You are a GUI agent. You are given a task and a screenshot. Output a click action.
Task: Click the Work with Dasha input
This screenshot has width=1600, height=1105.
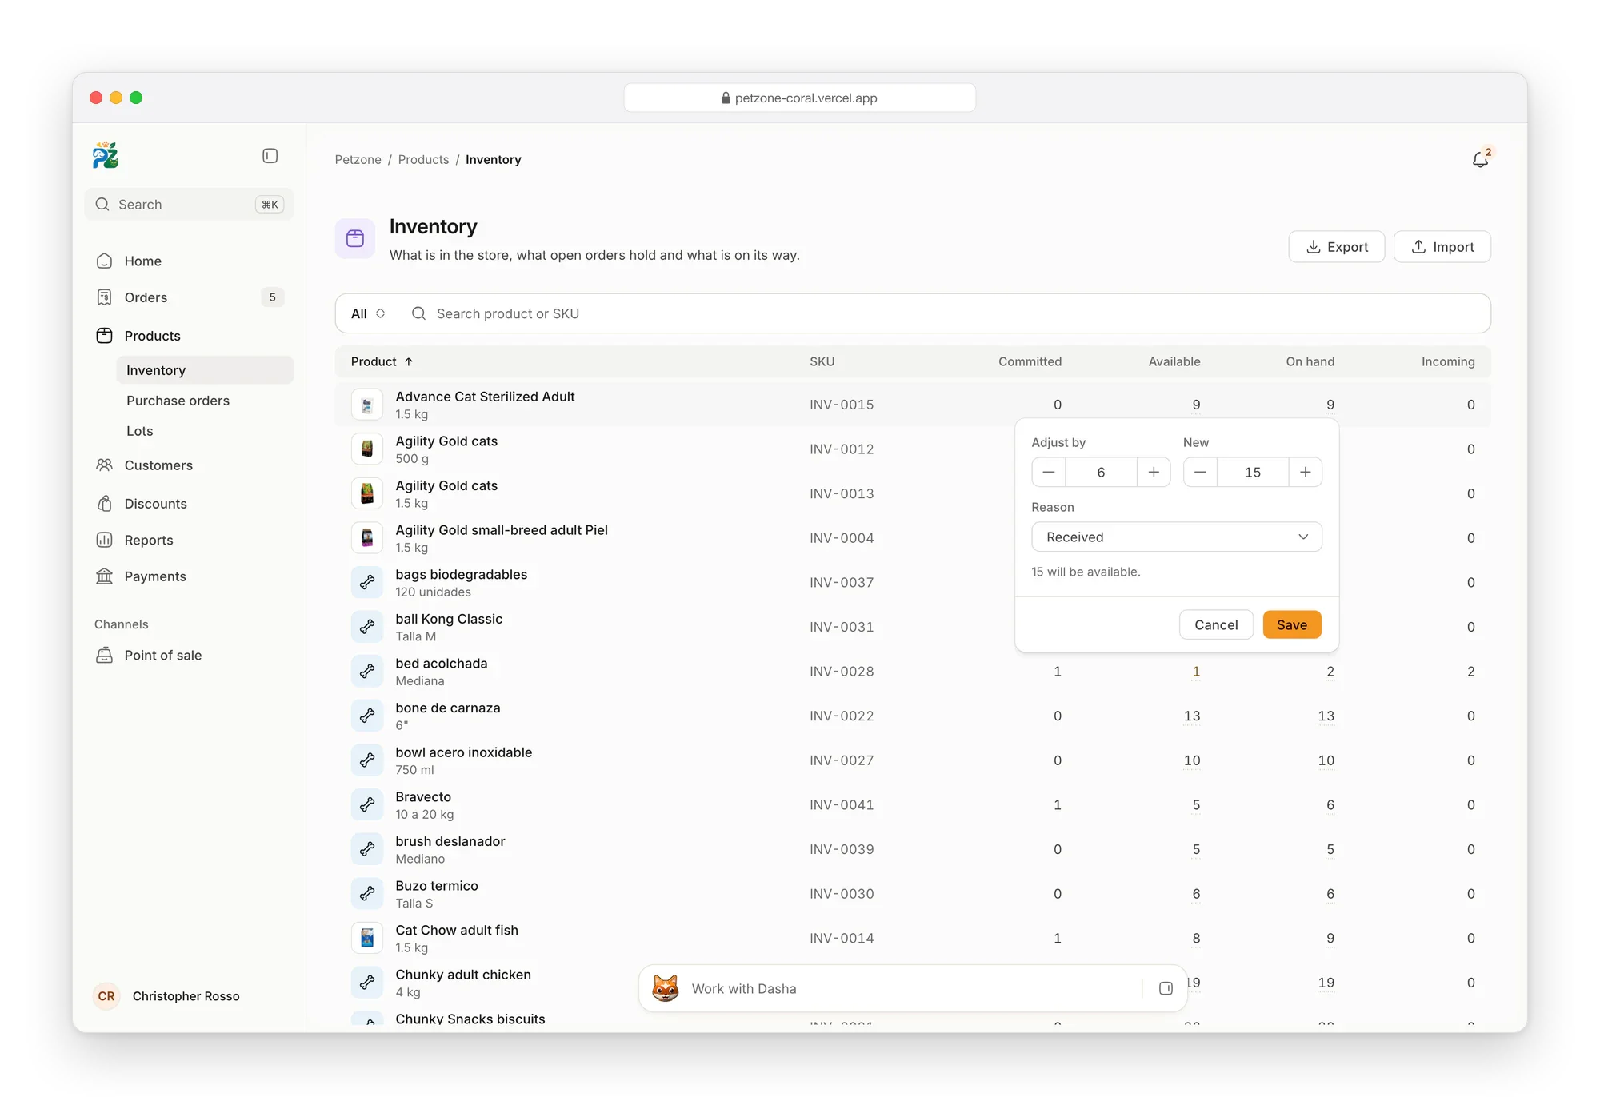912,989
